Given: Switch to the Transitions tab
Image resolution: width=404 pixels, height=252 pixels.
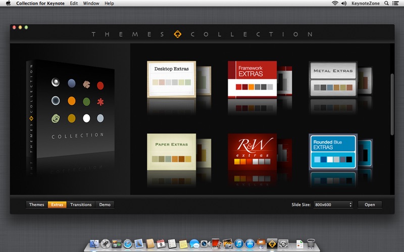Looking at the screenshot, I should point(81,205).
